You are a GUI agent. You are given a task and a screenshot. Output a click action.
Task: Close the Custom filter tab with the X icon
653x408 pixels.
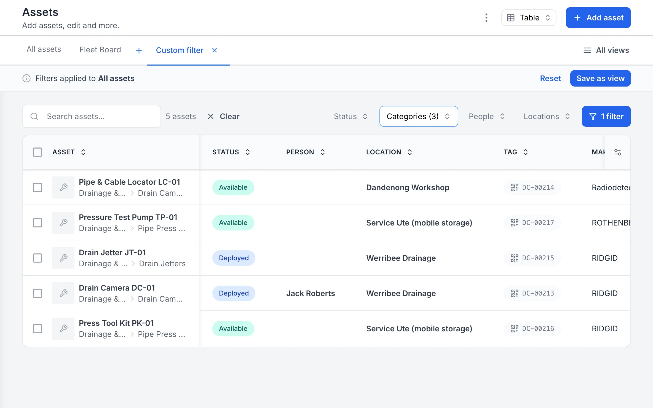coord(215,50)
